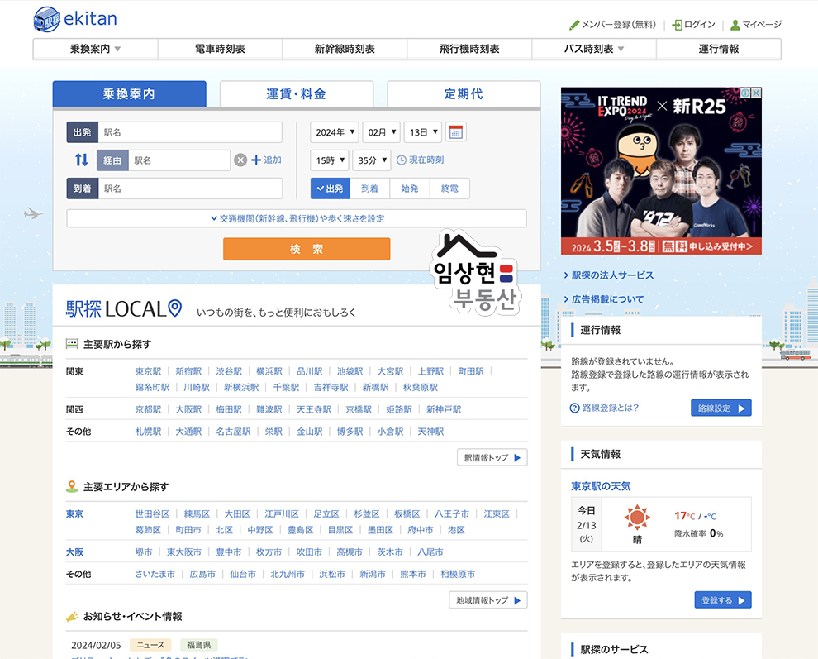This screenshot has width=818, height=659.
Task: Open 電車時刻表 in the navigation bar
Action: click(220, 49)
